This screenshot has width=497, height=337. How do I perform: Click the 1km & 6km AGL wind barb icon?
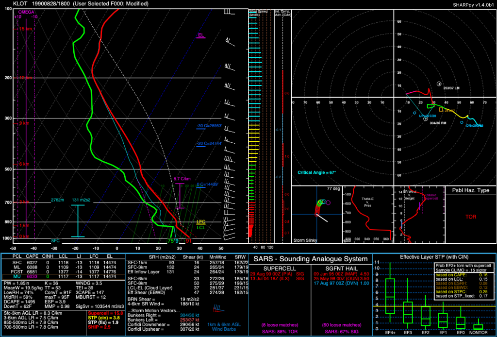coord(216,309)
